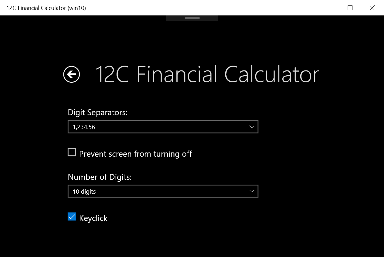Click the 'Digit Separators:' label
Image resolution: width=384 pixels, height=257 pixels.
pyautogui.click(x=98, y=112)
